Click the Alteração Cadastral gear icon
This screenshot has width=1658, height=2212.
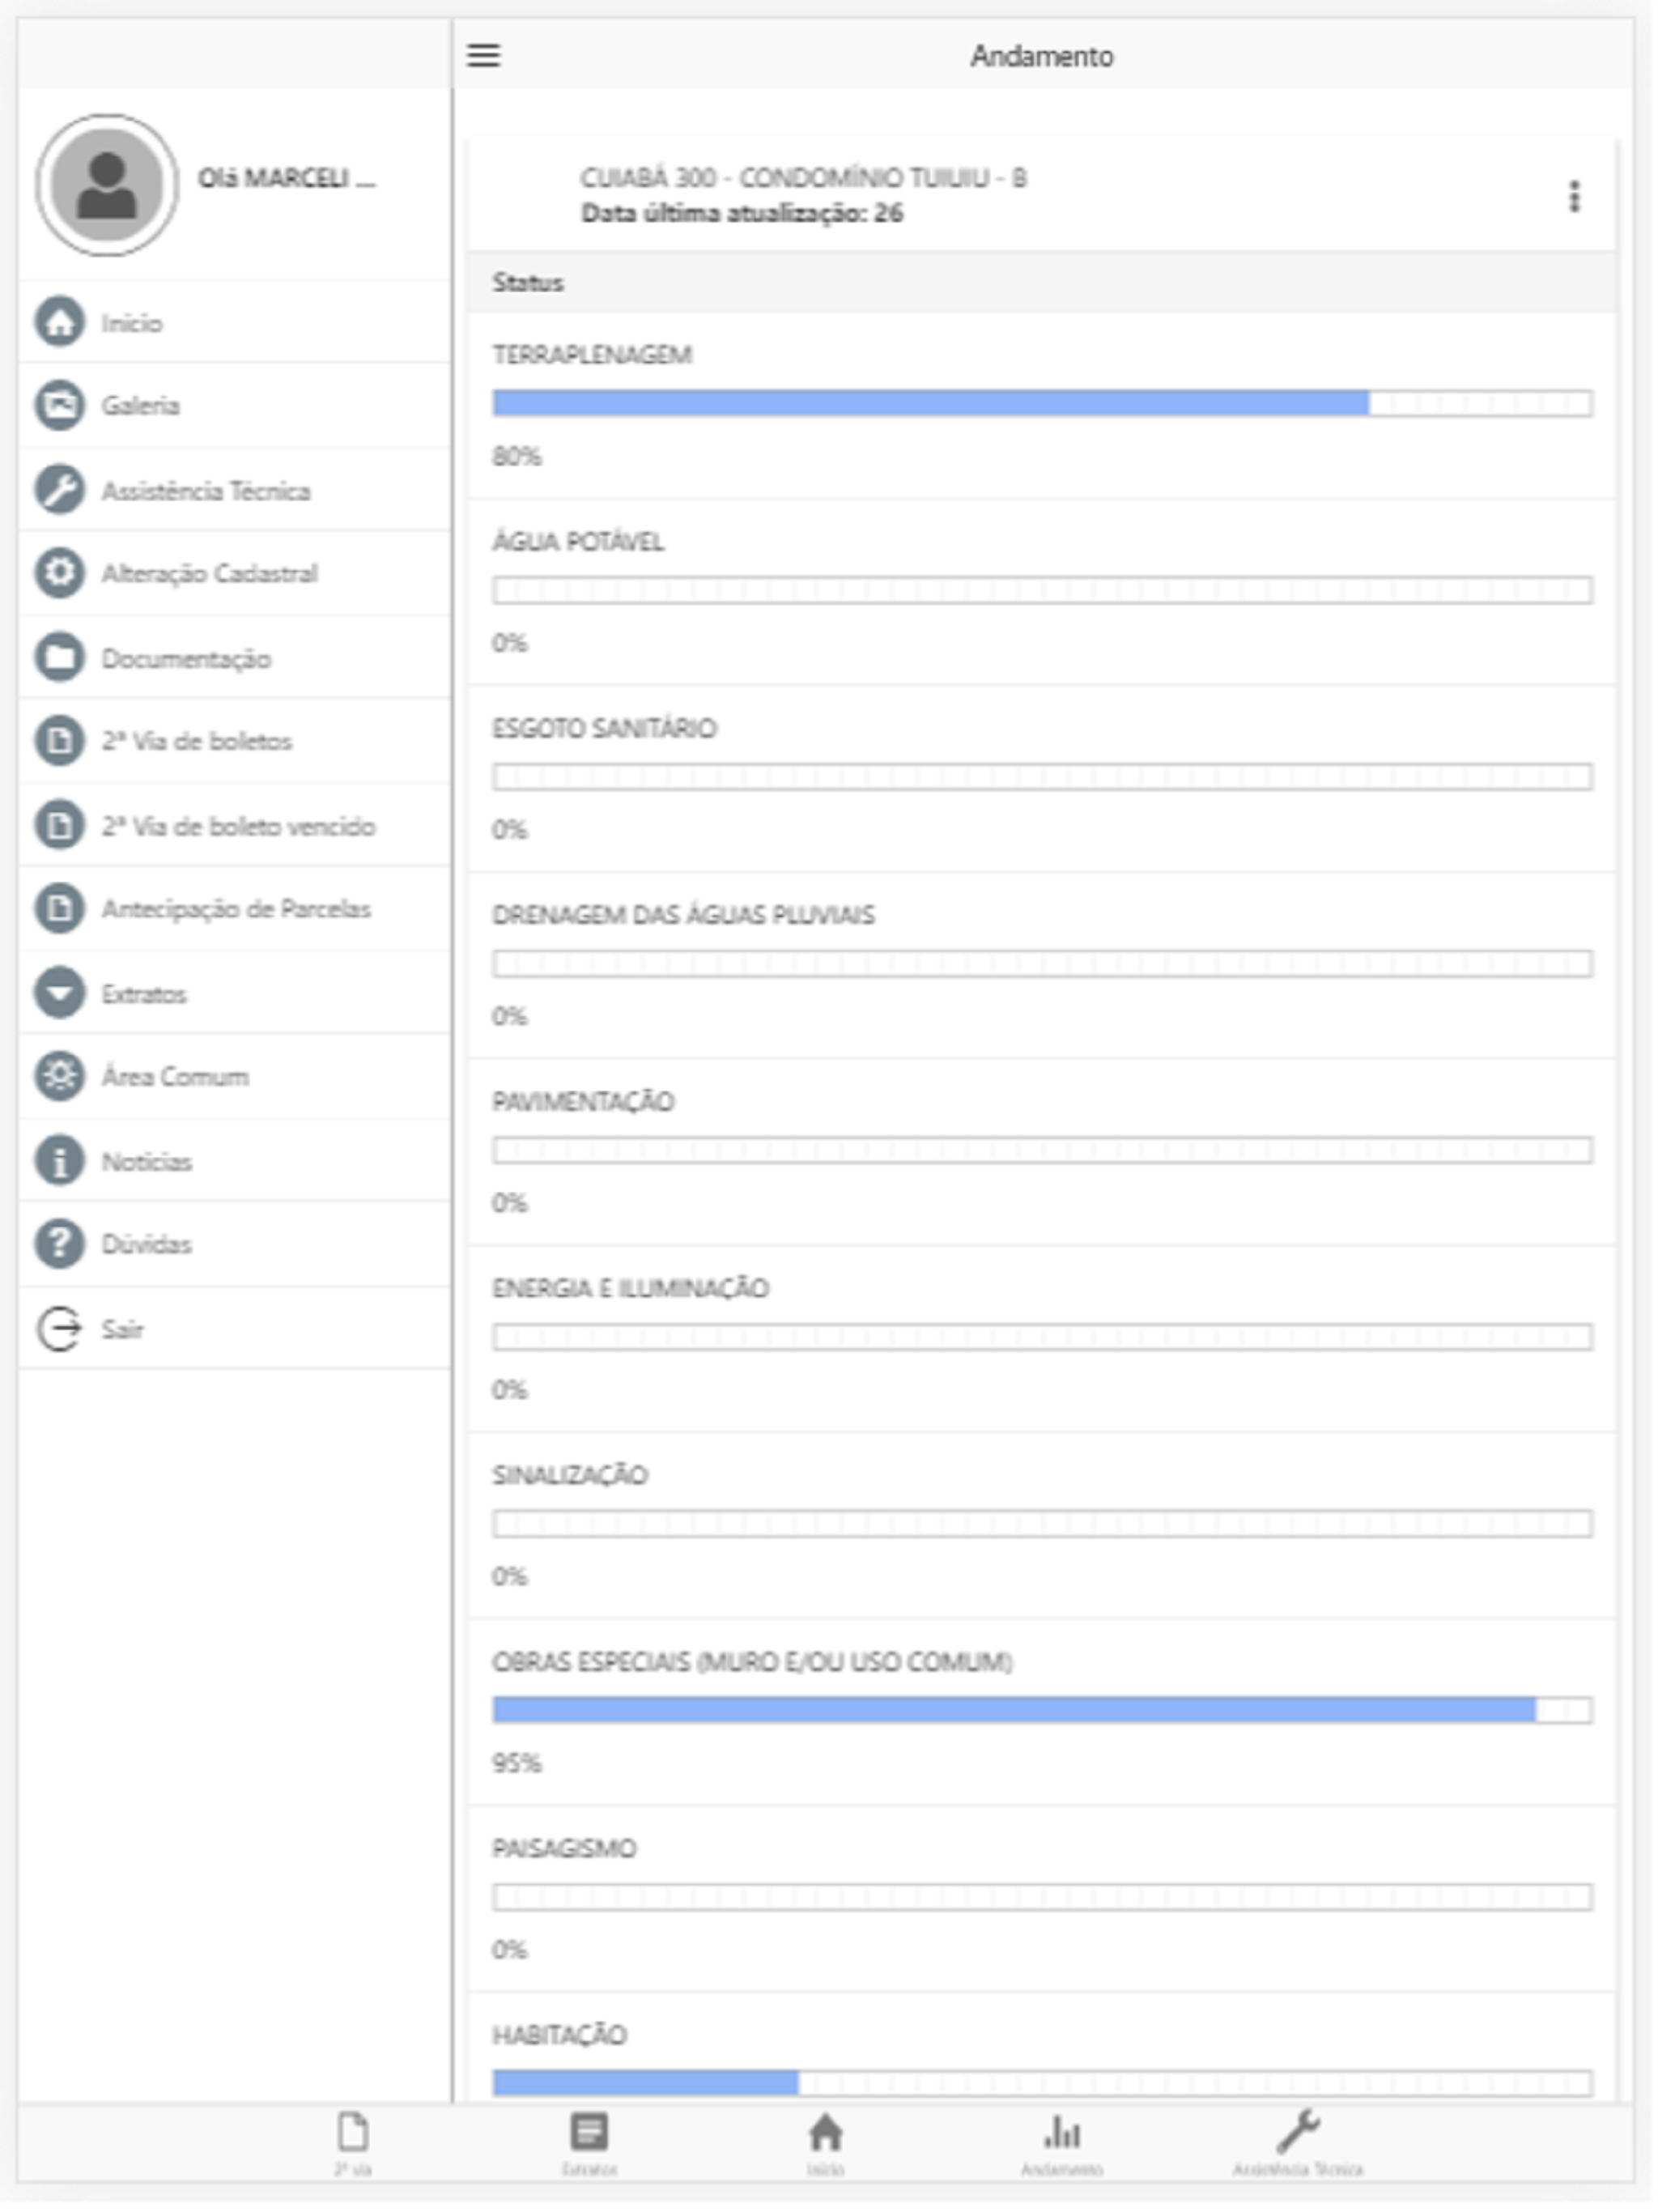60,573
